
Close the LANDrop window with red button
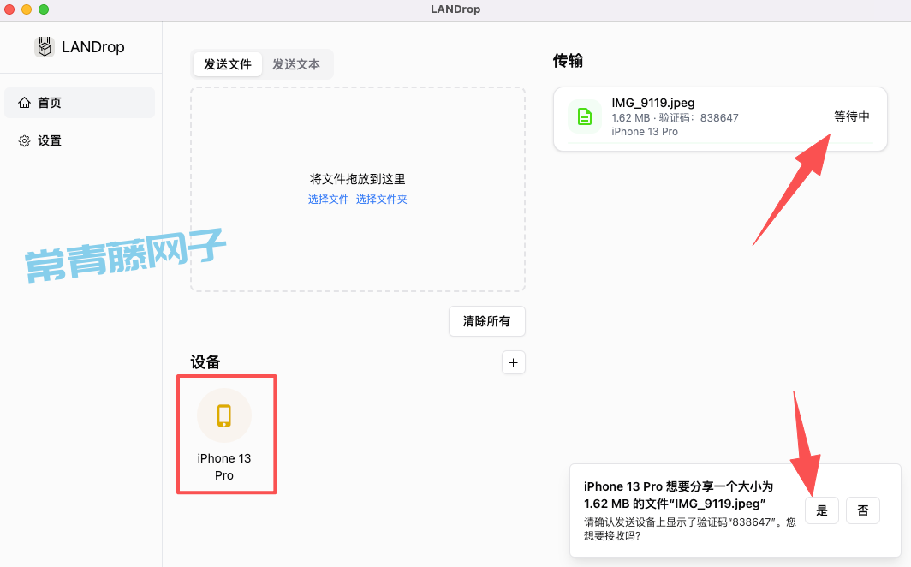pyautogui.click(x=9, y=9)
